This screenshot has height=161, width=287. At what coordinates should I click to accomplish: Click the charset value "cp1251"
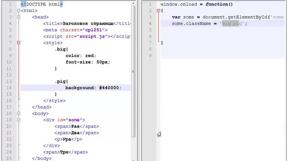pos(93,30)
